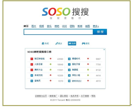
Task: Click red up arrow beside 蓝精灵
Action: click(51, 81)
